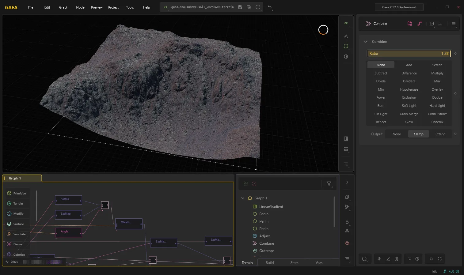This screenshot has width=464, height=275.
Task: Open the hamburger menu in Combine header
Action: [454, 24]
